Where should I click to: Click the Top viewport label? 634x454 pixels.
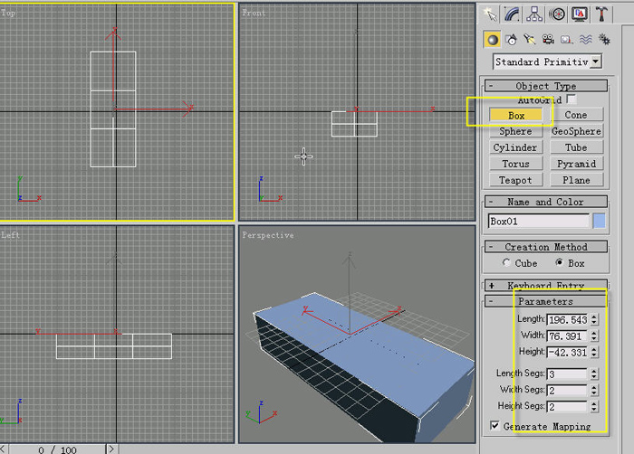[x=8, y=13]
